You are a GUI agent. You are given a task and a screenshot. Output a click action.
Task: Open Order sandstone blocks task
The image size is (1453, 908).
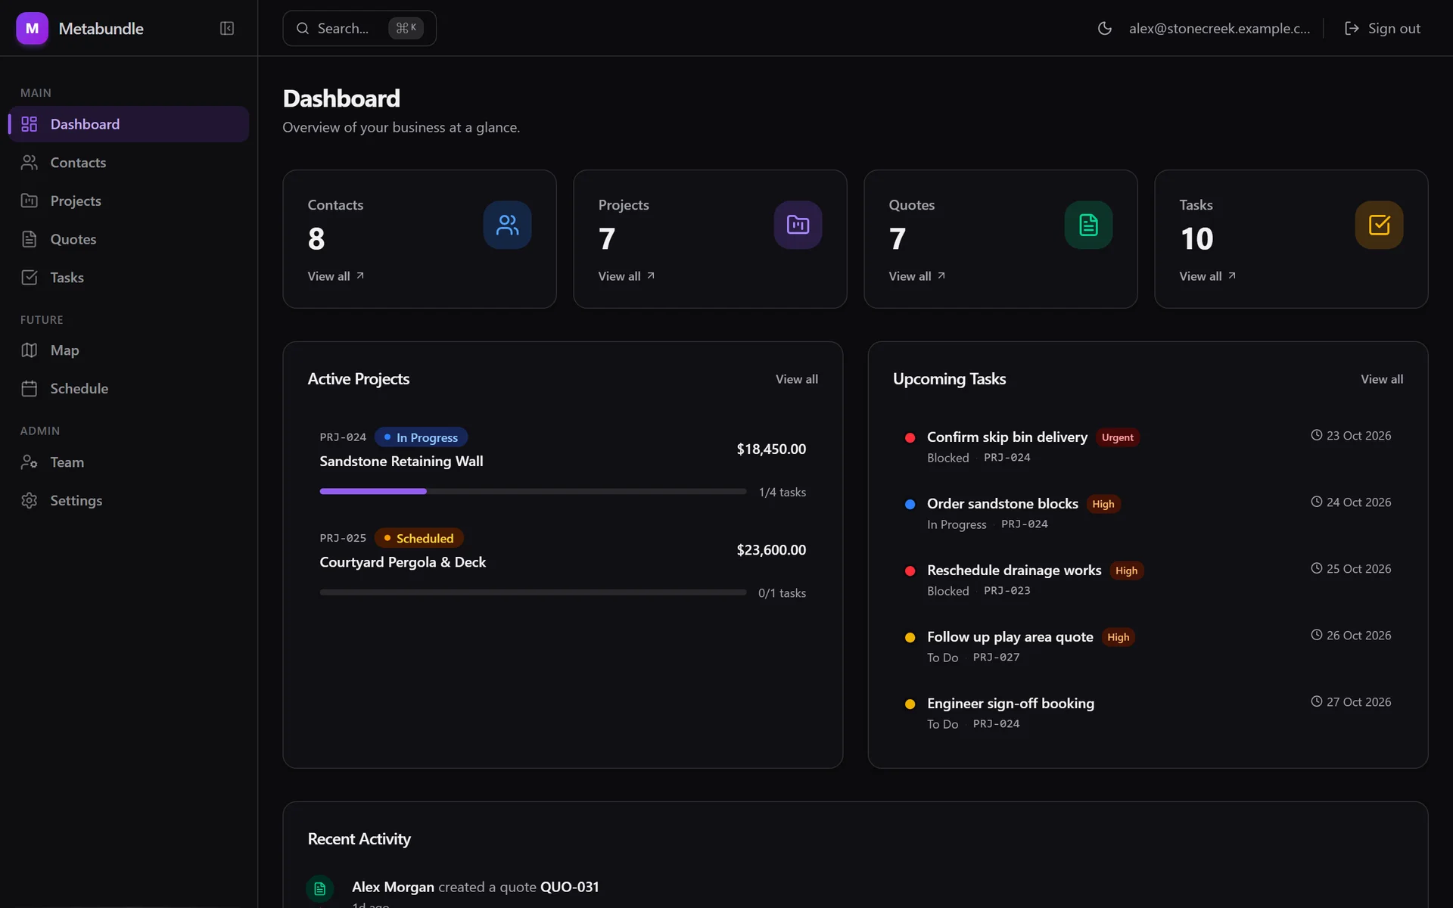(x=1002, y=503)
